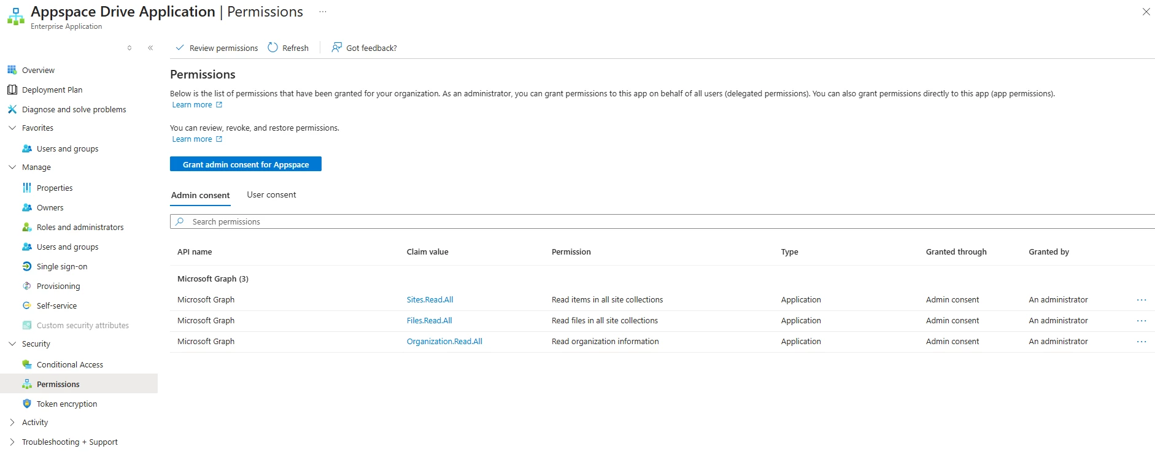
Task: Click the Permission column header
Action: click(571, 252)
